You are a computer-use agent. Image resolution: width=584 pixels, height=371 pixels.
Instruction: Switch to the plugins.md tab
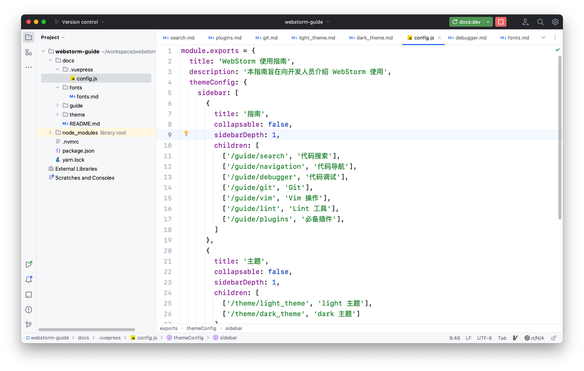(x=225, y=38)
